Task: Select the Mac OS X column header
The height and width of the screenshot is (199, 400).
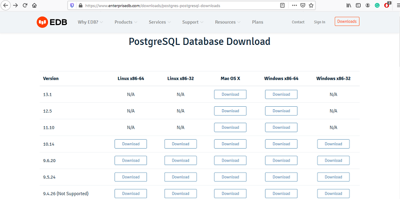Action: point(230,78)
